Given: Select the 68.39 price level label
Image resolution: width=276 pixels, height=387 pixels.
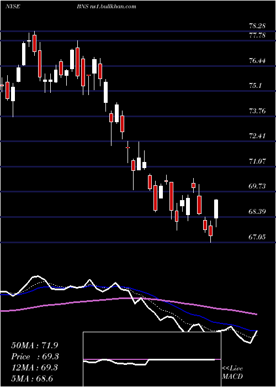Looking at the screenshot, I should click(x=258, y=212).
